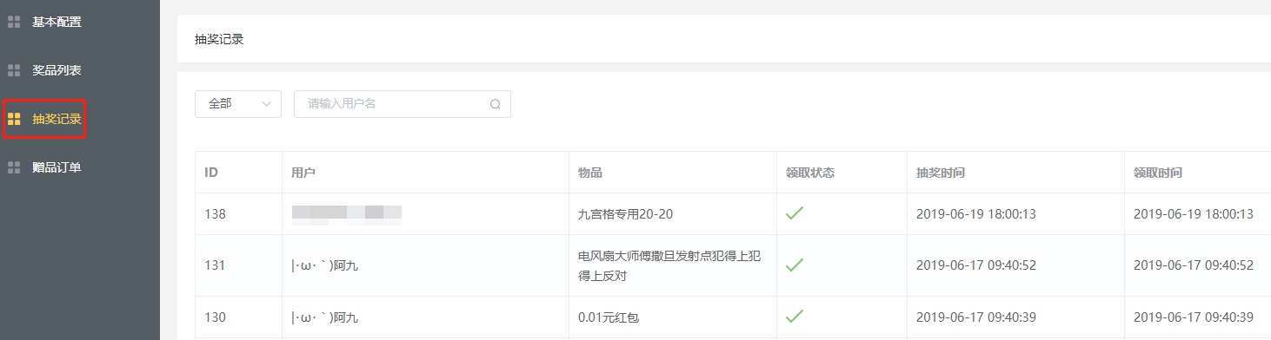1271x340 pixels.
Task: Click the grid icon beside 基本配置
Action: point(14,22)
